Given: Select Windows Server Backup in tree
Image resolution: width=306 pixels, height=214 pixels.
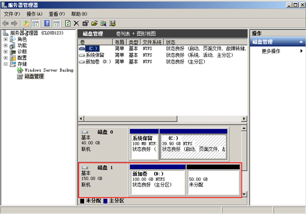Looking at the screenshot, I should point(49,70).
